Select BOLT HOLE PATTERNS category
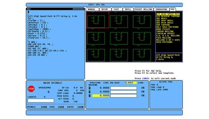This screenshot has height=119, width=209. point(167,27)
